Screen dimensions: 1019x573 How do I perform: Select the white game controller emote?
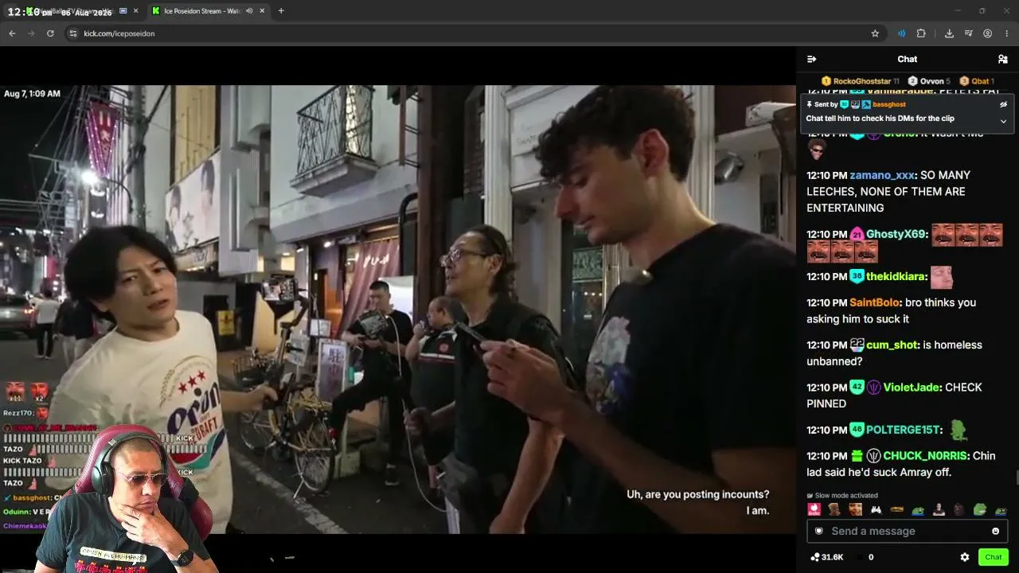click(x=876, y=509)
